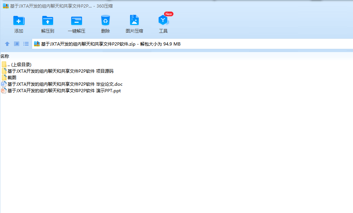Select the 演示PPT.ppt file name
This screenshot has width=353, height=213.
[x=64, y=91]
